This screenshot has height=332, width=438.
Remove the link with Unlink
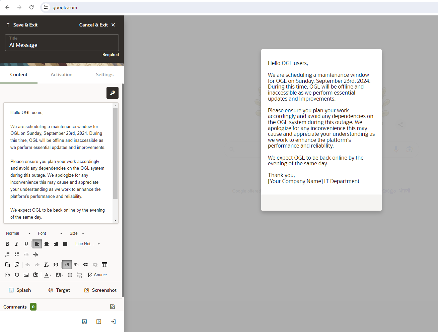(x=95, y=265)
